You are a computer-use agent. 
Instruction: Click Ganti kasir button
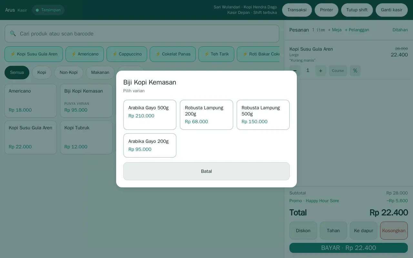392,10
